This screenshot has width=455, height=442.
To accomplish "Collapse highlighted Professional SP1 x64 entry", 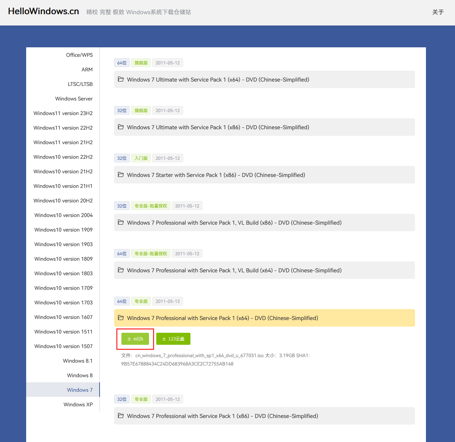I will [x=265, y=318].
